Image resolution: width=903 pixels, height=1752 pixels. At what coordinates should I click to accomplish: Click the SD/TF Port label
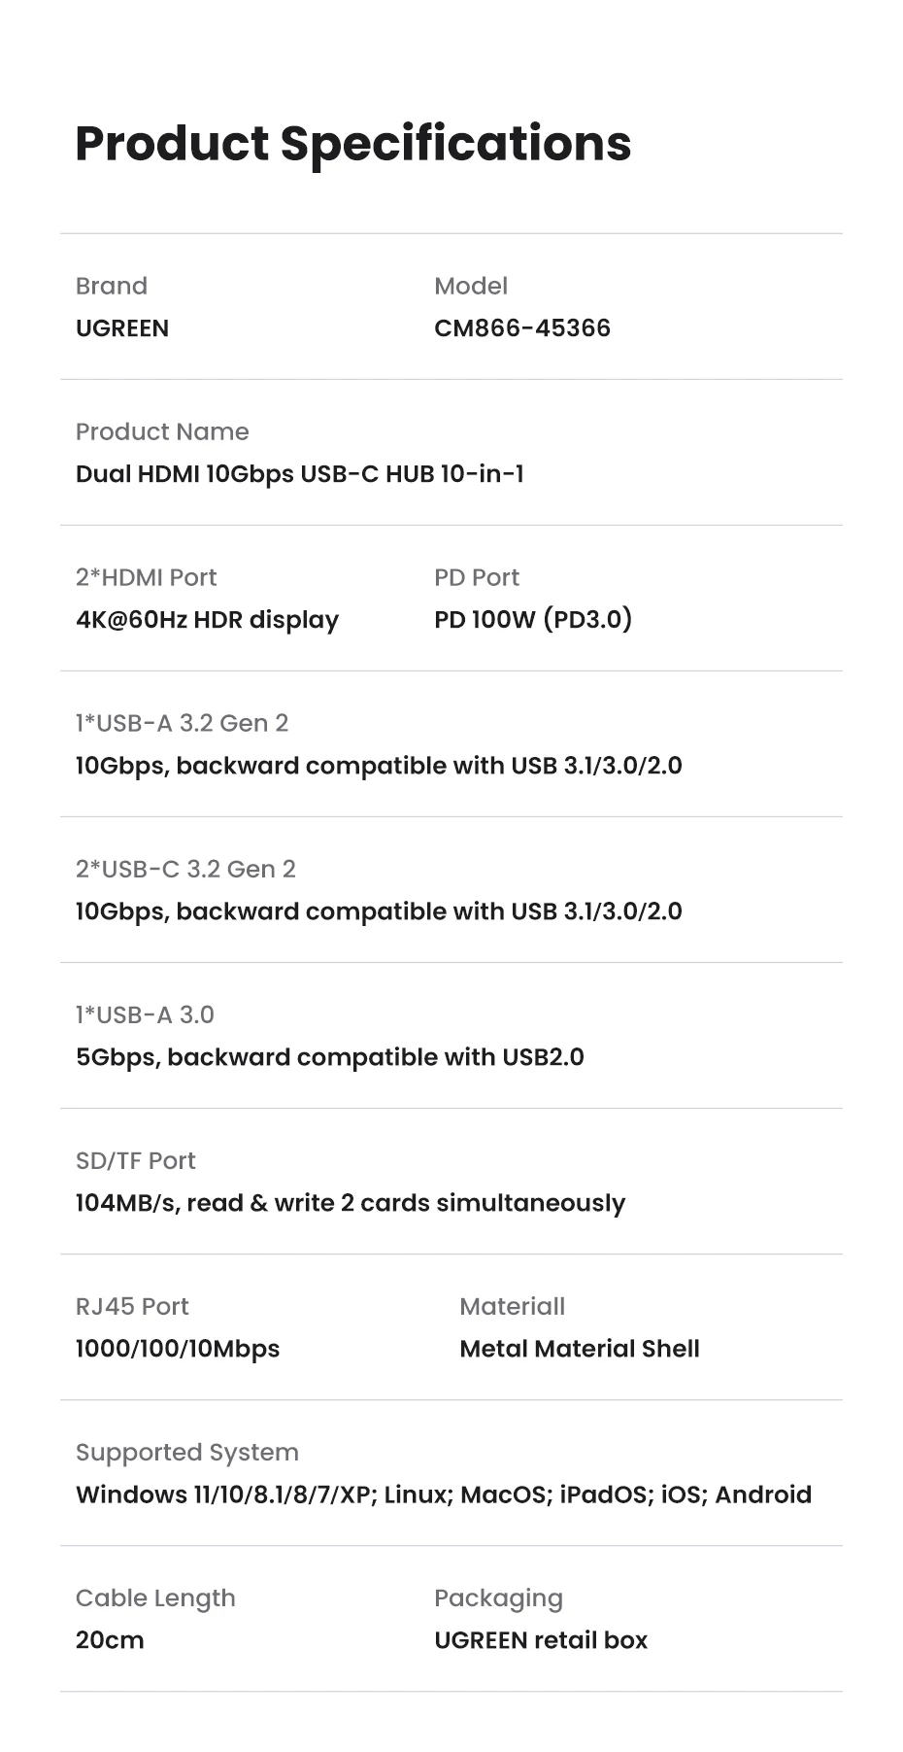pos(136,1160)
